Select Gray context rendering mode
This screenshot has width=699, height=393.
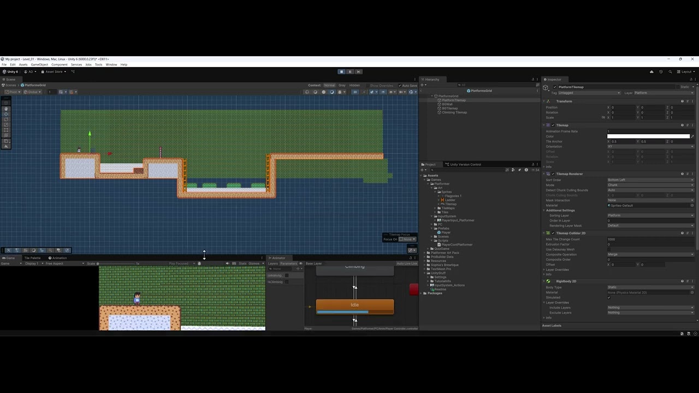coord(342,85)
